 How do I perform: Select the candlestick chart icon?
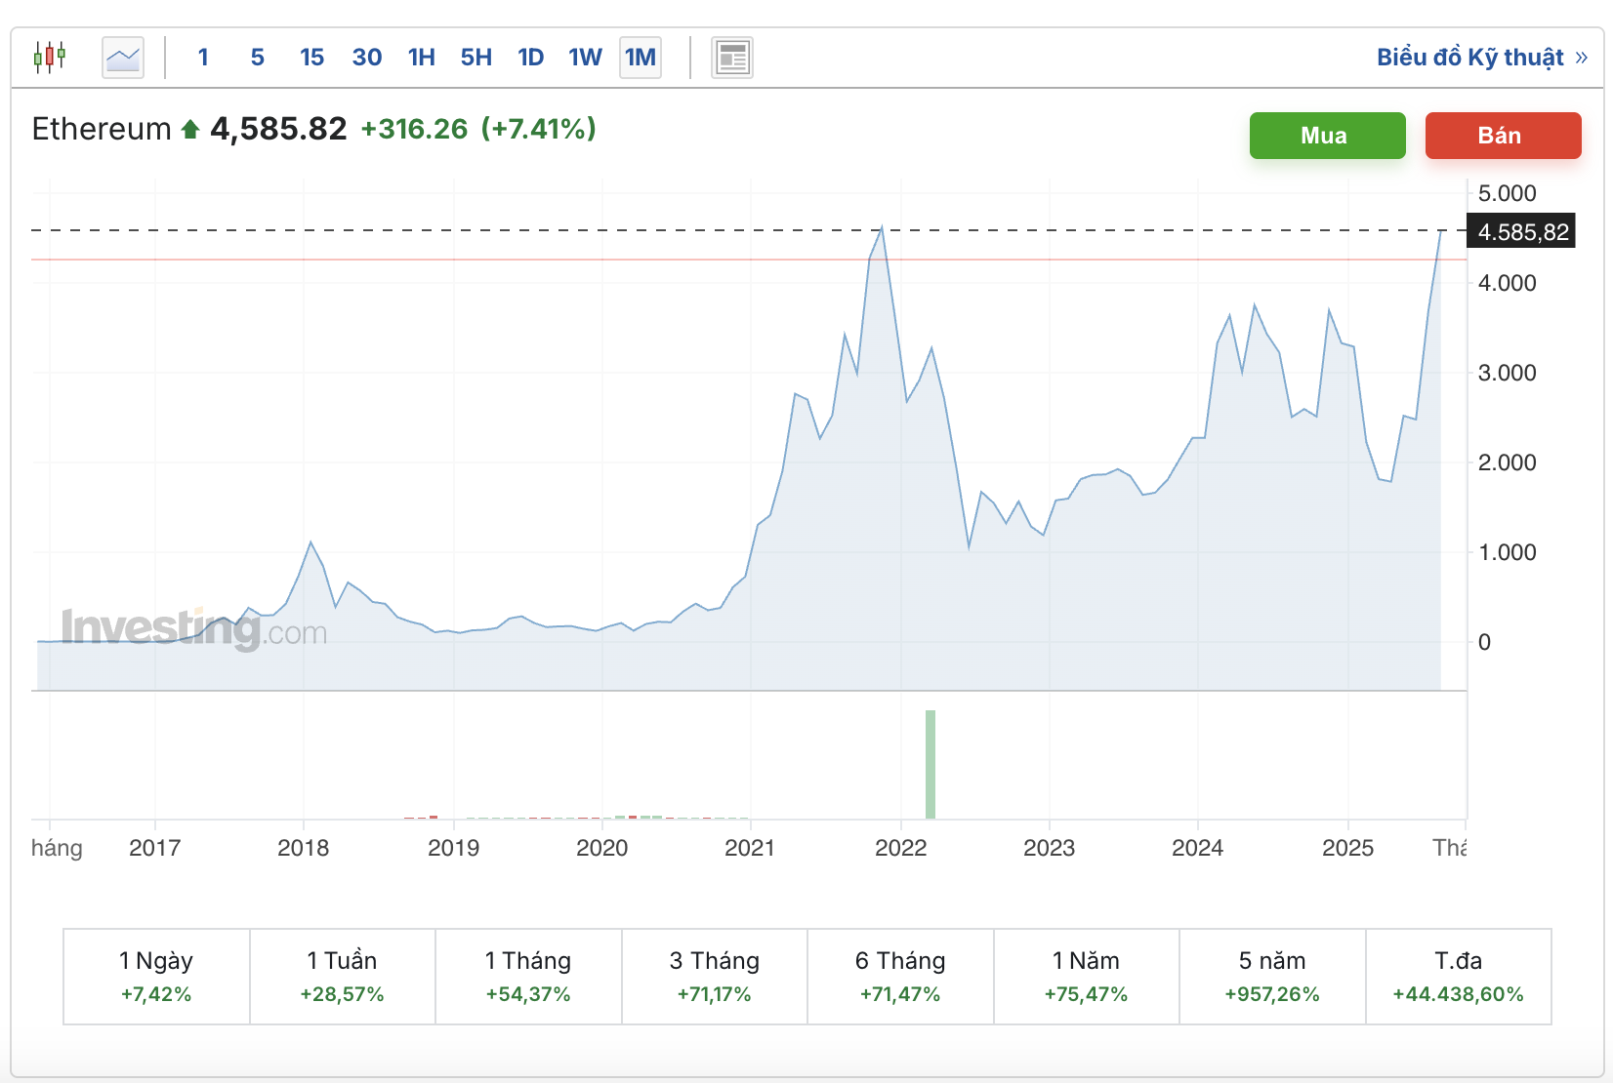pos(50,57)
